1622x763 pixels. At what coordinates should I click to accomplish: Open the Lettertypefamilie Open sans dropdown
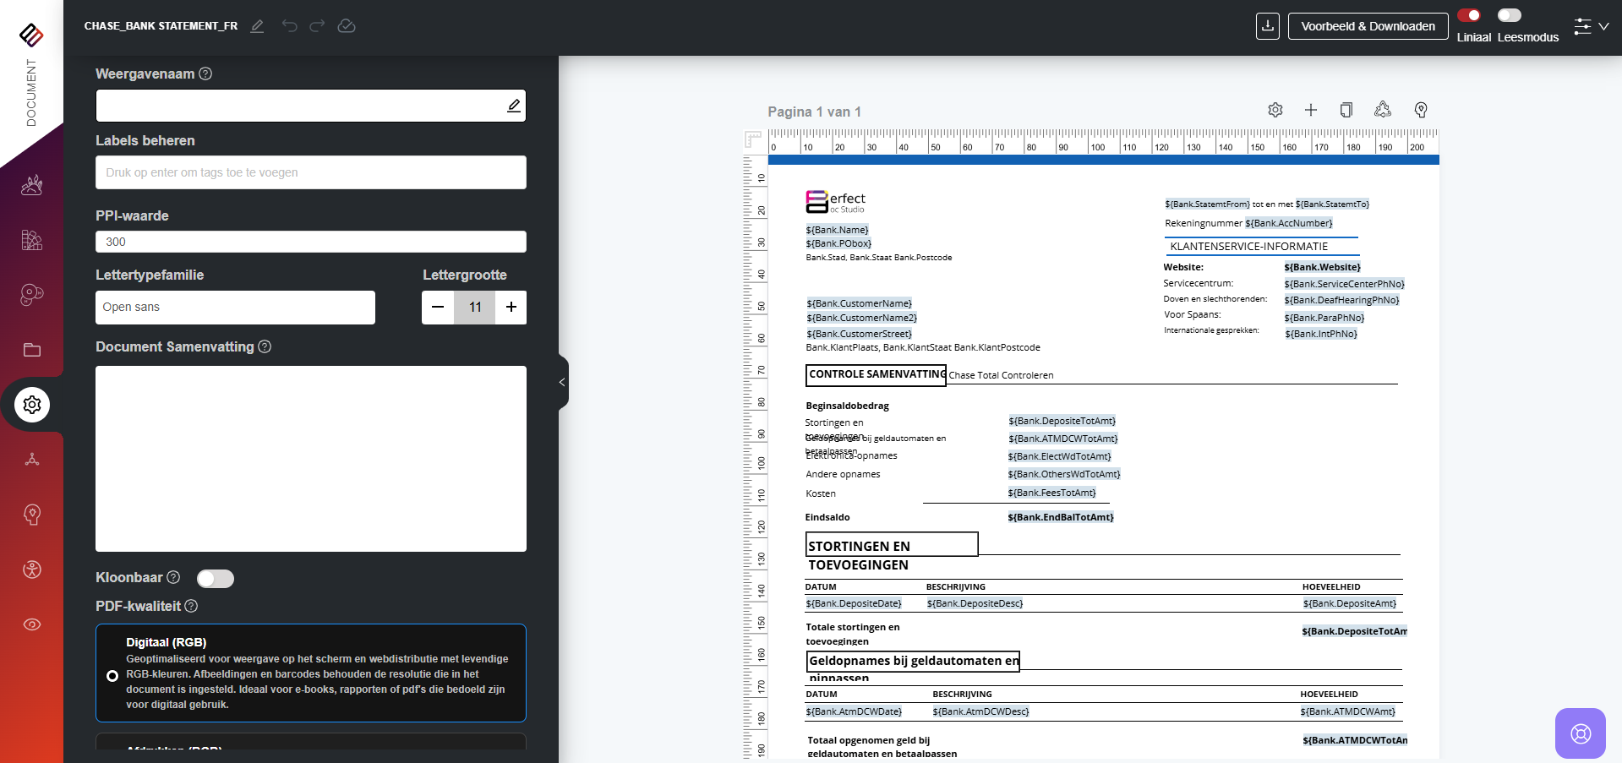click(x=235, y=308)
